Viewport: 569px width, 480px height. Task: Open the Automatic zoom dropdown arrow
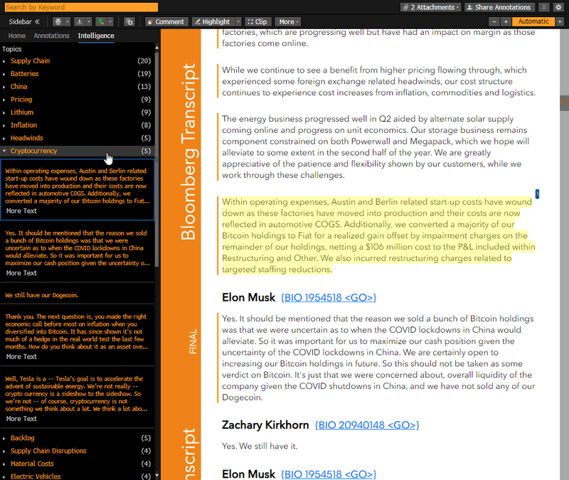point(560,22)
